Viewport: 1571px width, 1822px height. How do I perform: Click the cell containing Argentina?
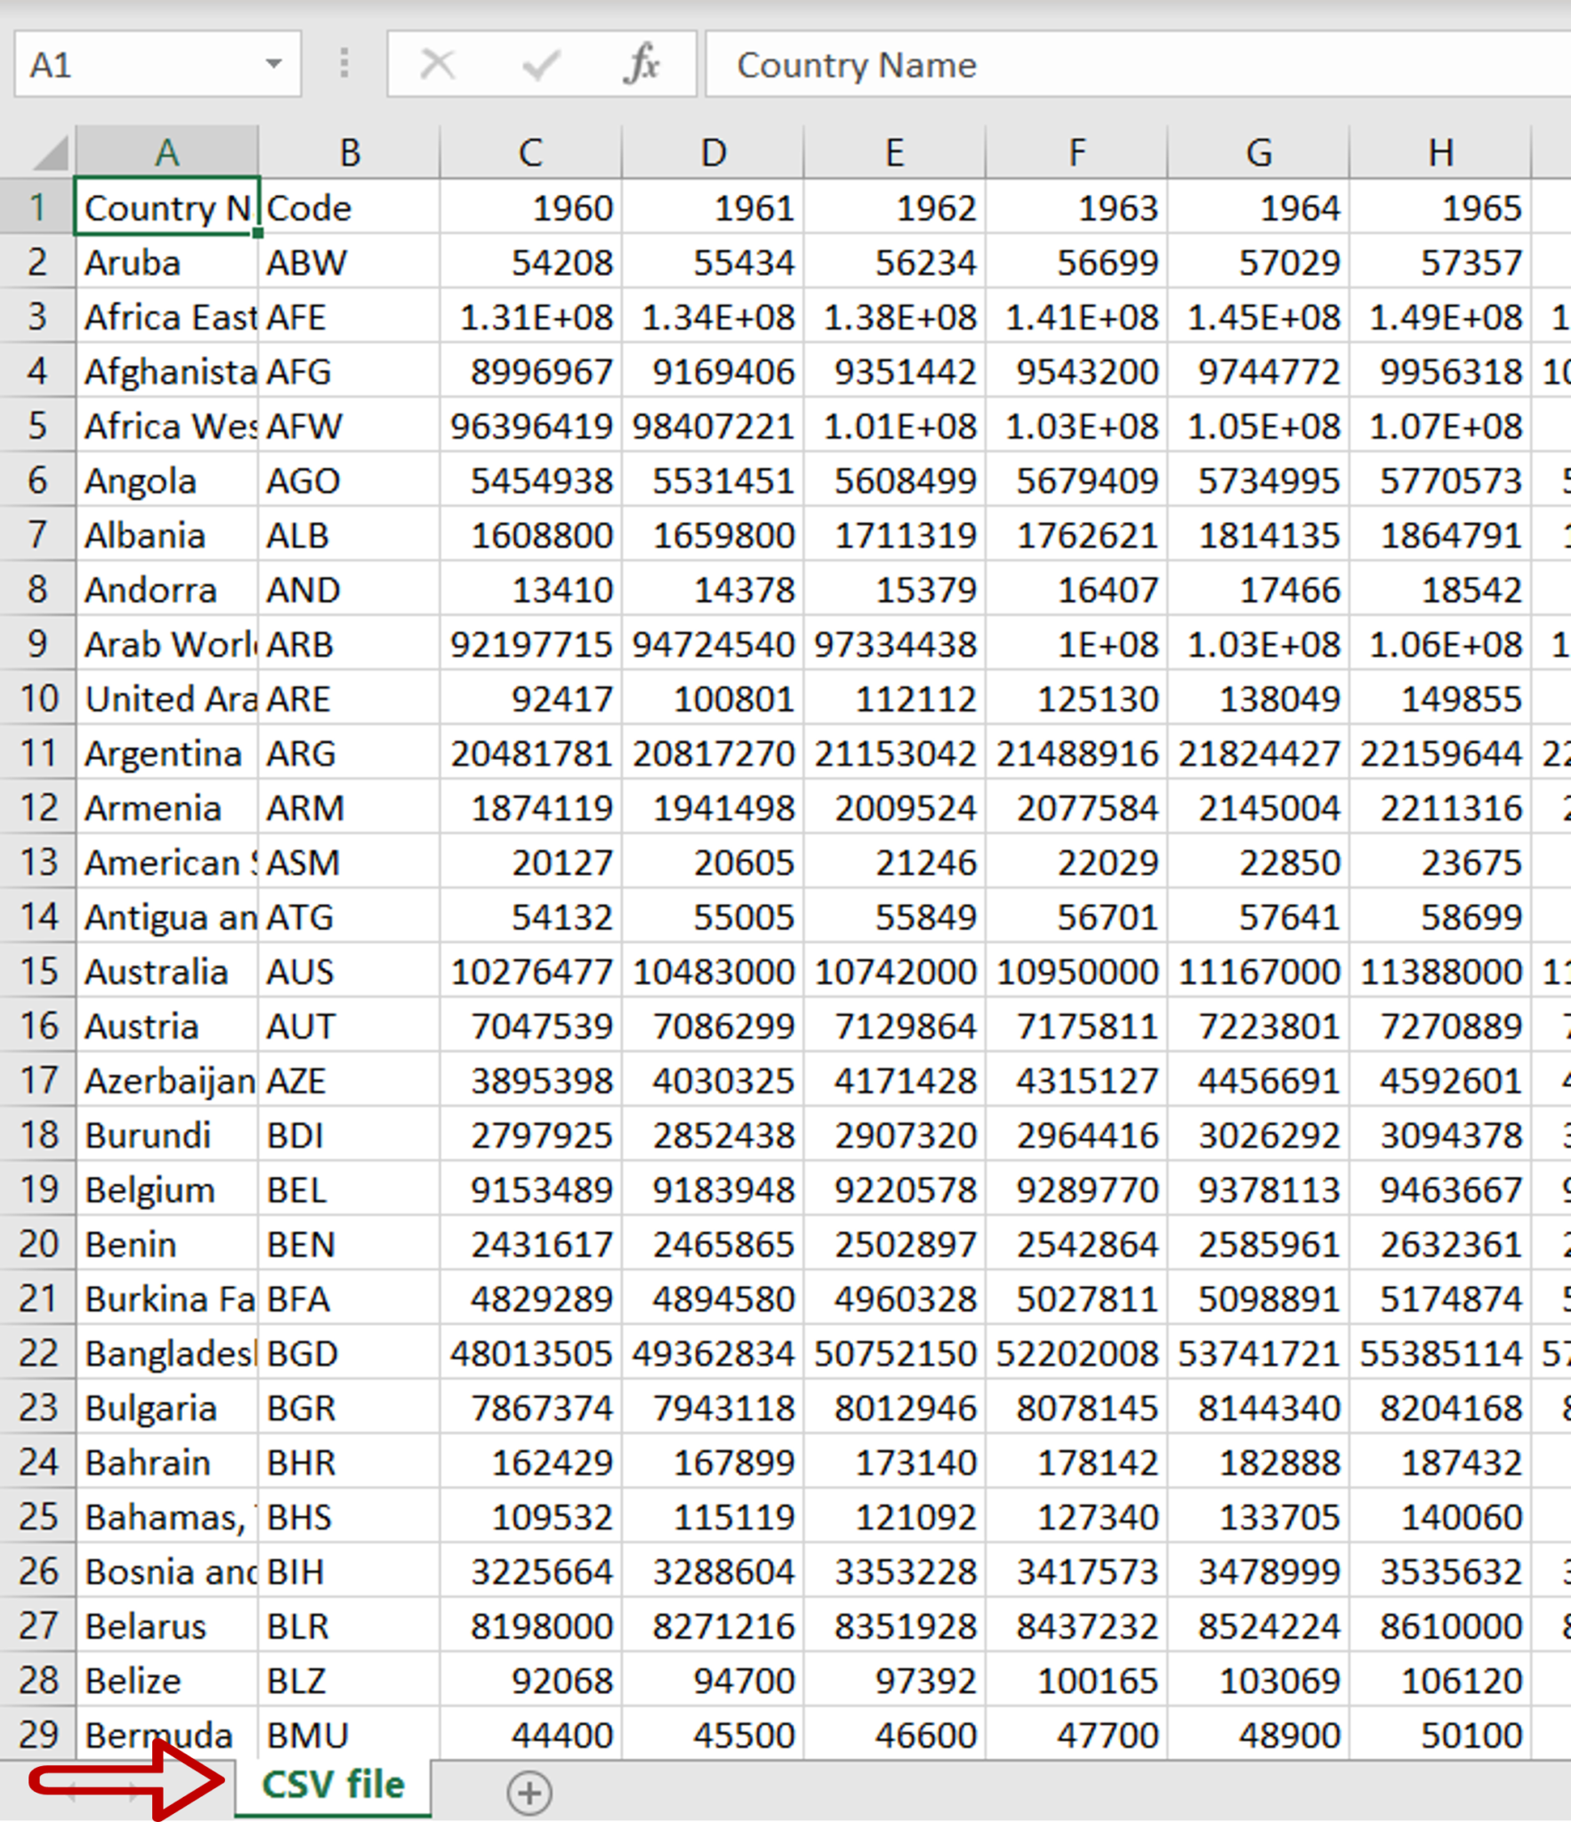165,753
